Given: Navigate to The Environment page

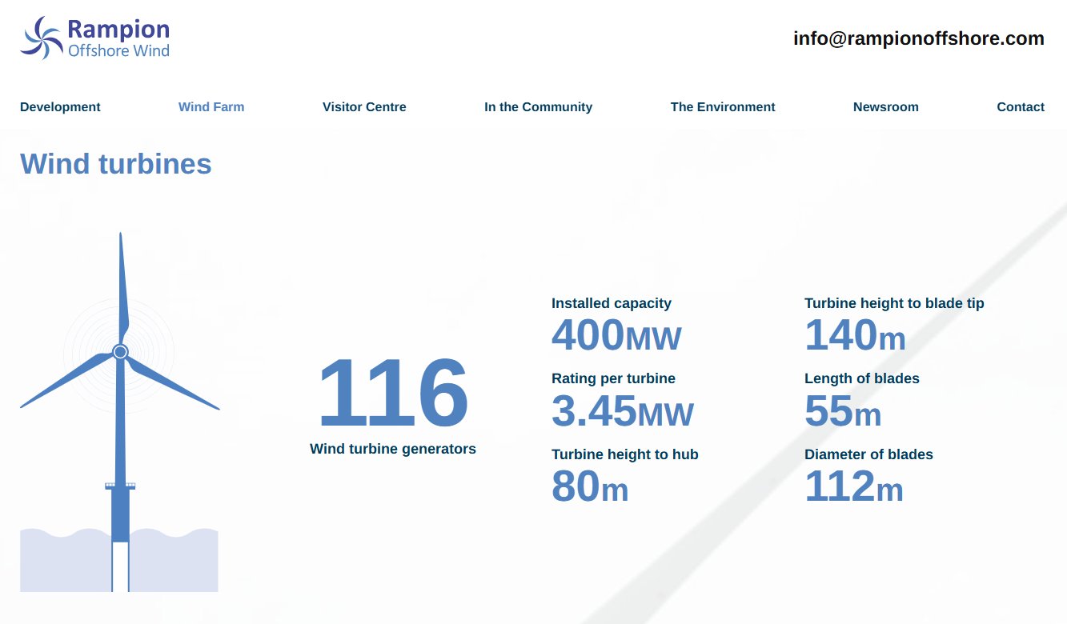Looking at the screenshot, I should 723,107.
